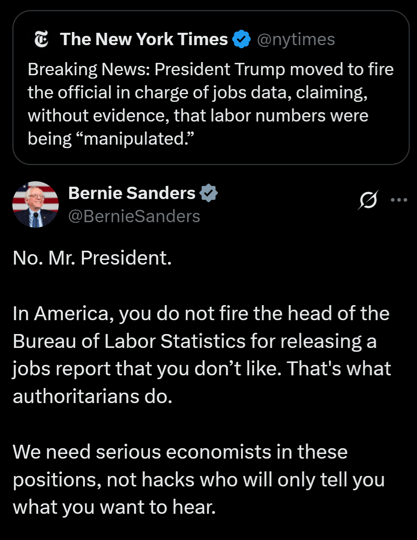Click the verified badge next to Bernie Sanders
Viewport: 417px width, 540px height.
(208, 193)
